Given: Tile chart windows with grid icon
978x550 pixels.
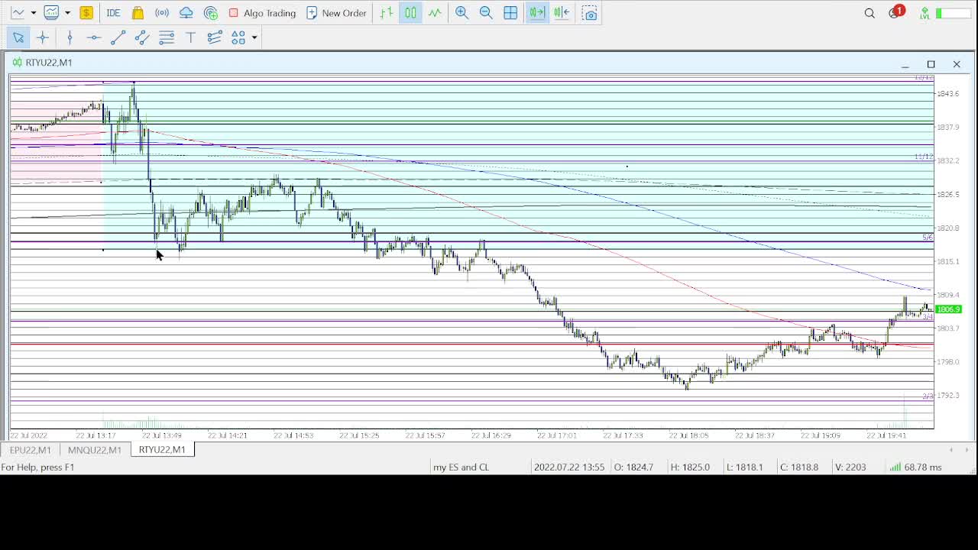Looking at the screenshot, I should pyautogui.click(x=510, y=13).
